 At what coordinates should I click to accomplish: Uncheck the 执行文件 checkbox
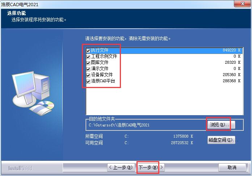tap(88, 51)
